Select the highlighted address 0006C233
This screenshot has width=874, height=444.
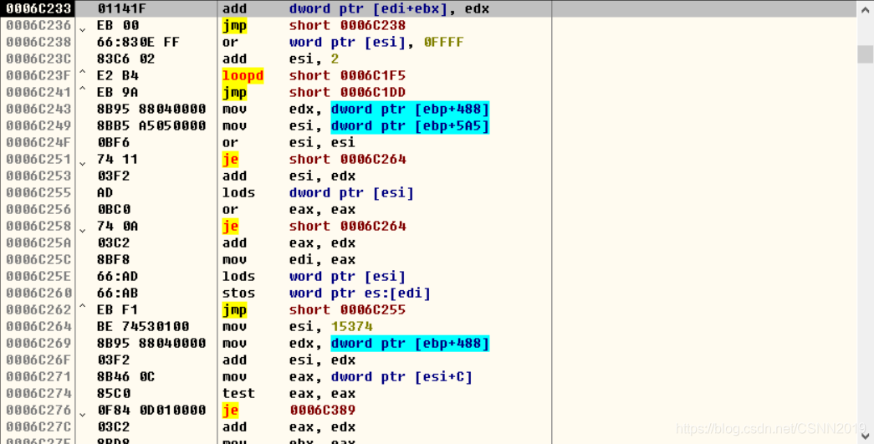coord(38,9)
